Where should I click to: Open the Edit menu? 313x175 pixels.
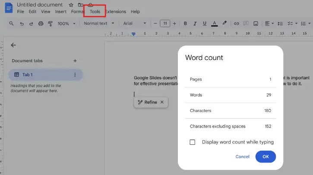[32, 12]
